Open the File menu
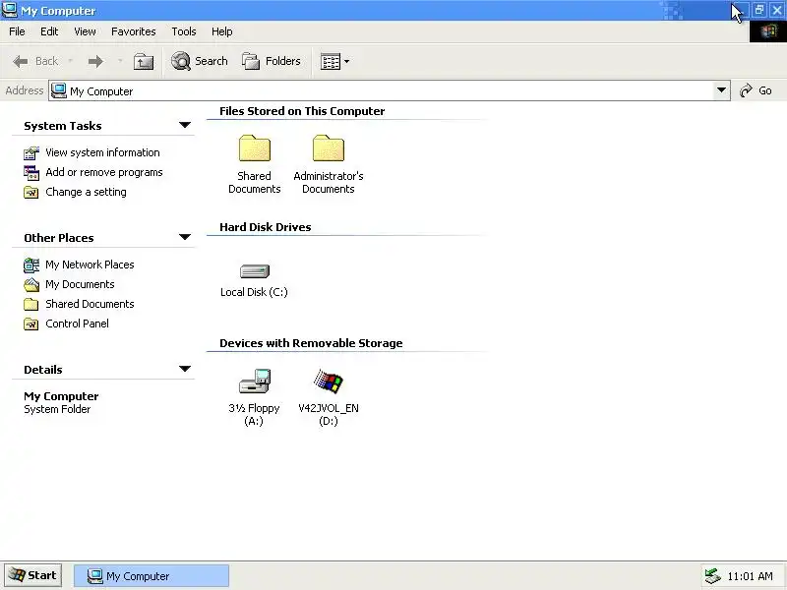 [17, 31]
